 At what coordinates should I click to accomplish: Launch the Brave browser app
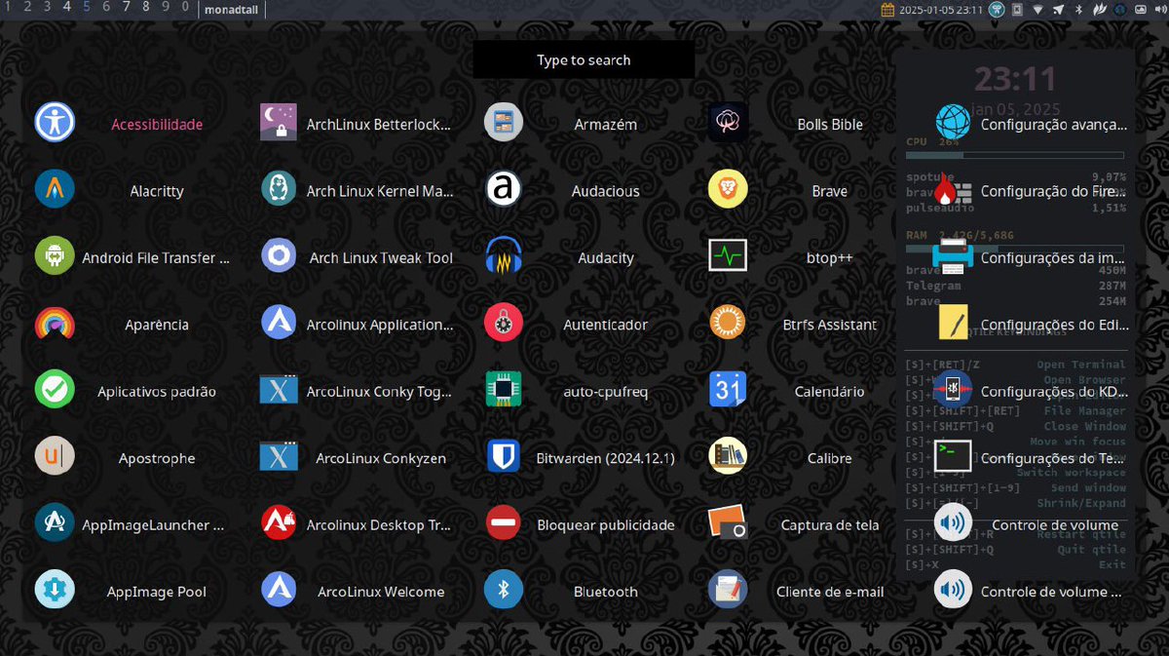(x=728, y=191)
